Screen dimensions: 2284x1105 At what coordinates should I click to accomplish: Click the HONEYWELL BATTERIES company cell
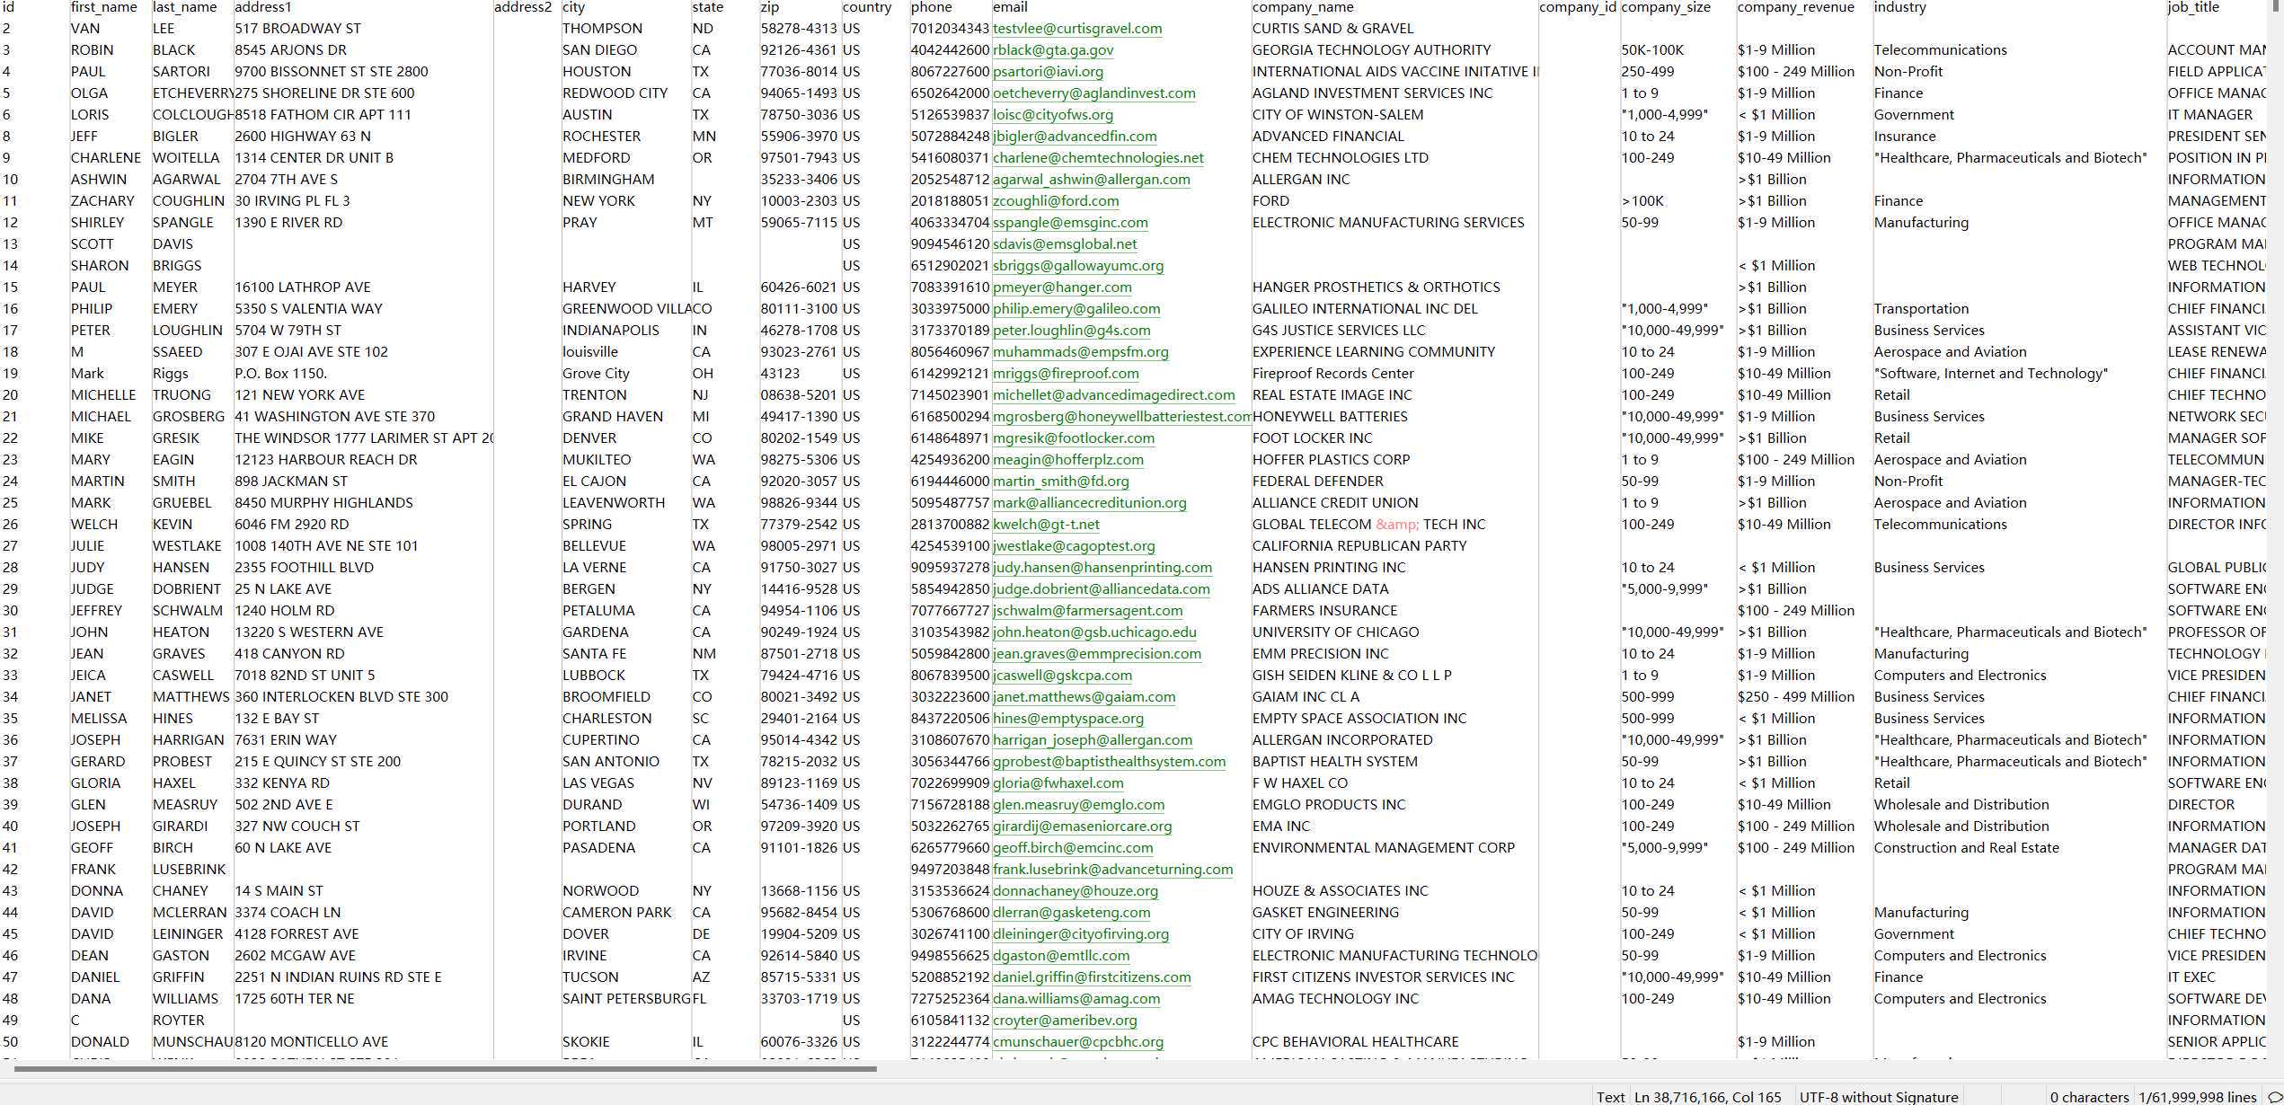pos(1330,417)
